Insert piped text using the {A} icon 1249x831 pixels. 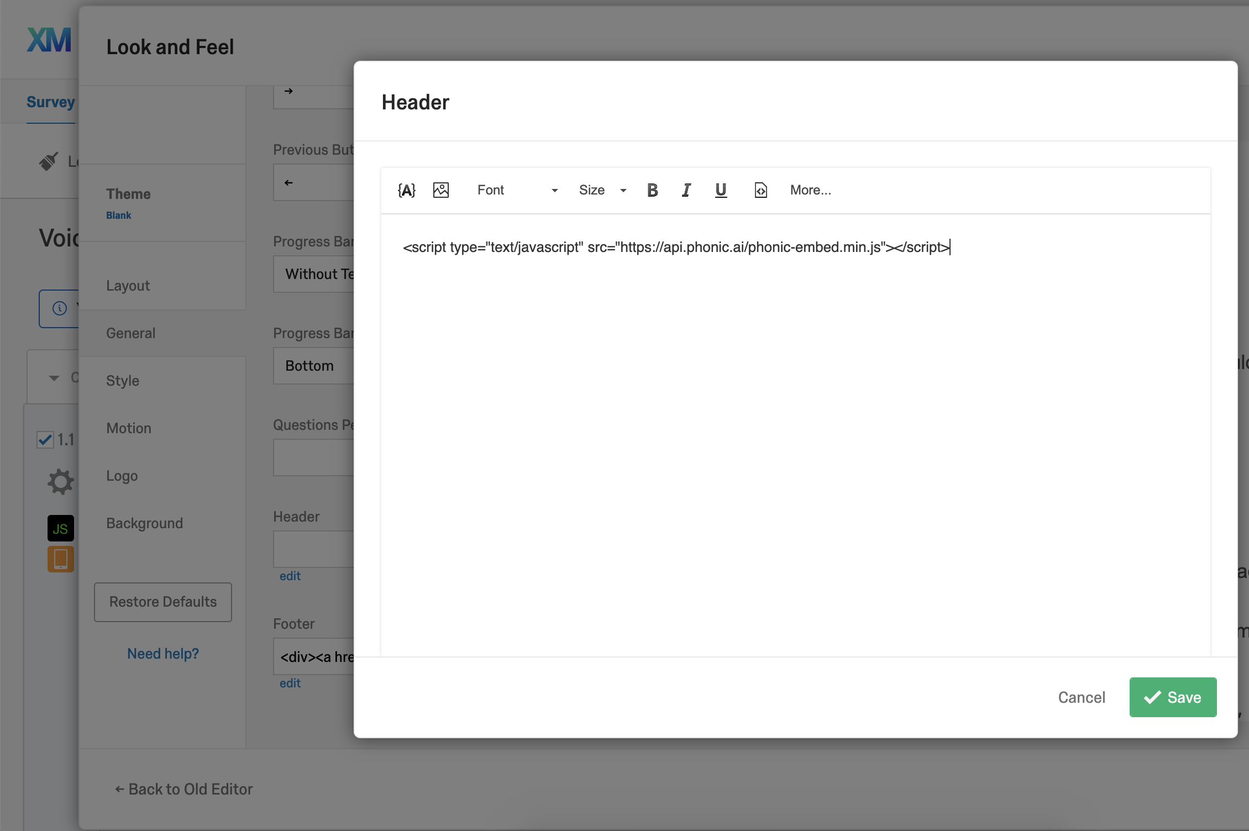tap(406, 190)
